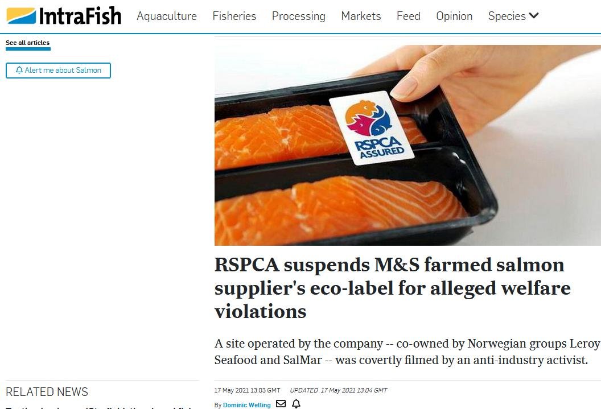
Task: Click the RSPCA suspends M&S headline
Action: 393,288
